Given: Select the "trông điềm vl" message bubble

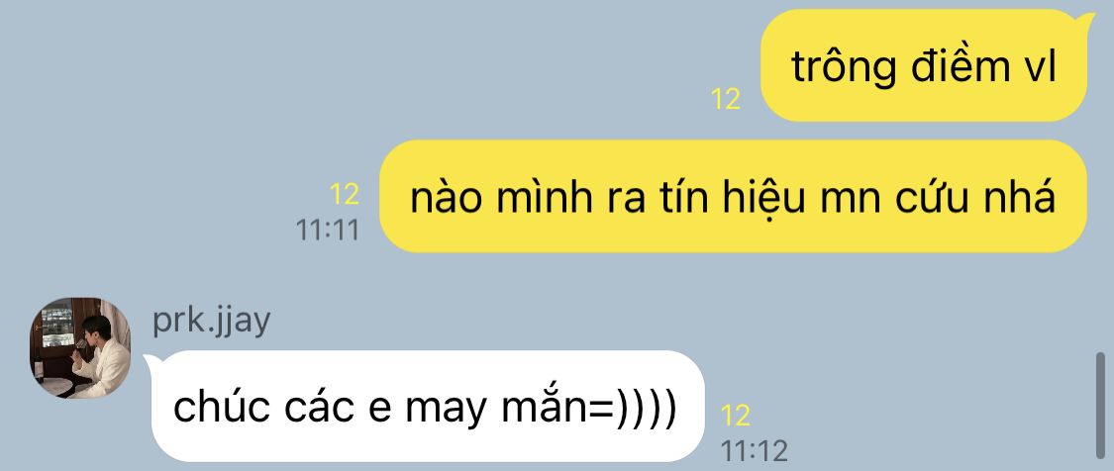Looking at the screenshot, I should 924,65.
